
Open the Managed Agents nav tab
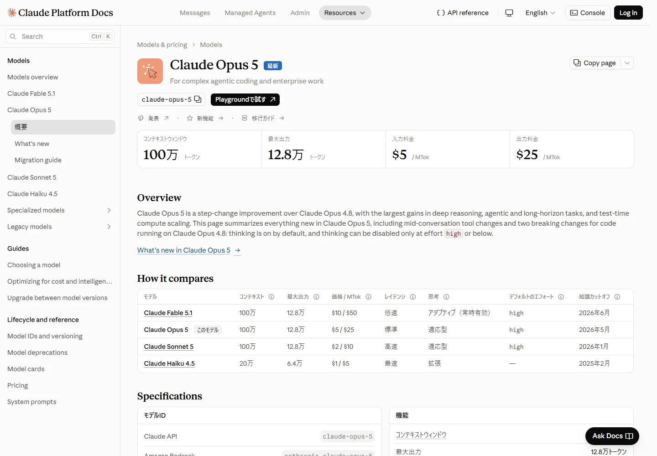250,13
